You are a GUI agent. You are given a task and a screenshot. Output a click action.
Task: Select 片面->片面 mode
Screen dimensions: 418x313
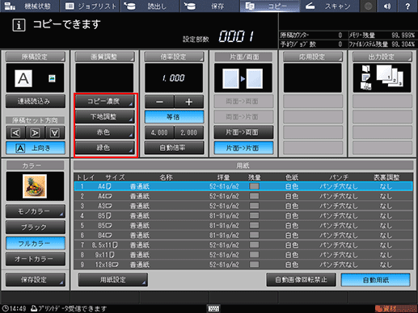click(x=243, y=148)
